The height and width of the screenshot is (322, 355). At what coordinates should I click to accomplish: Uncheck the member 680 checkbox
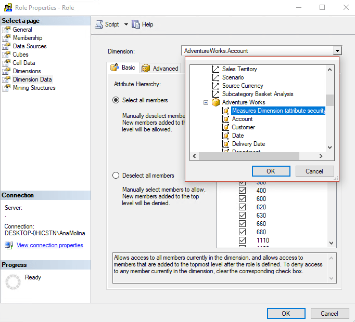tap(242, 232)
